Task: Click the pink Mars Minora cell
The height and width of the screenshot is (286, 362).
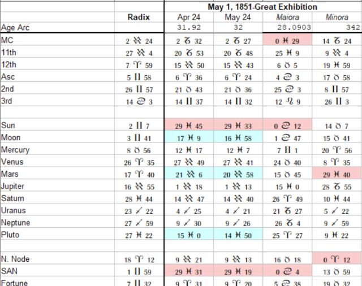Action: [x=337, y=174]
